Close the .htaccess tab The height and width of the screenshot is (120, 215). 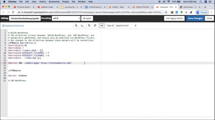click(176, 7)
